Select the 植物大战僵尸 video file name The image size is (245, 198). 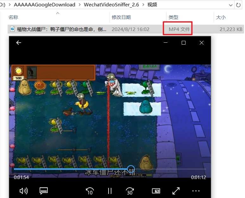click(61, 29)
